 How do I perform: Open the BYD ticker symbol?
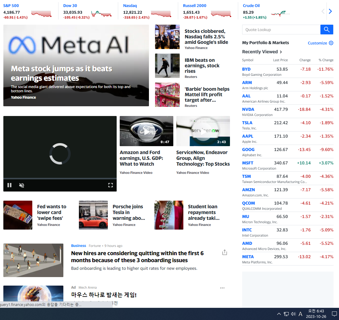(x=246, y=69)
